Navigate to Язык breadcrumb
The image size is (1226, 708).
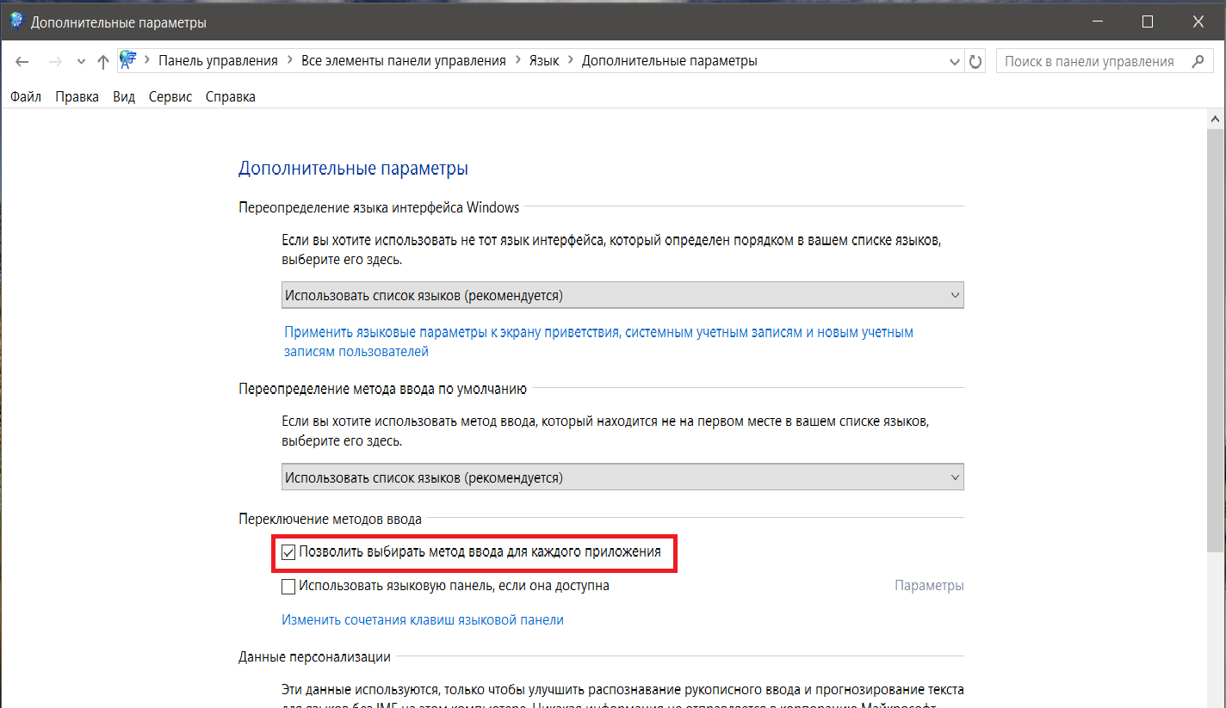click(x=544, y=61)
